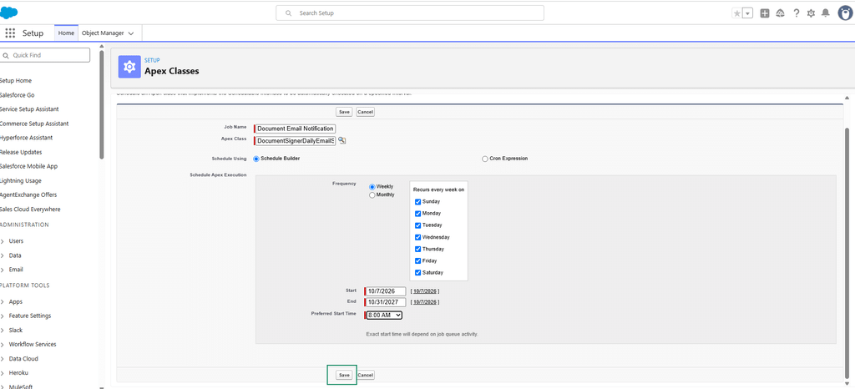Click the Salesforce cloud logo
The image size is (855, 389).
click(8, 13)
